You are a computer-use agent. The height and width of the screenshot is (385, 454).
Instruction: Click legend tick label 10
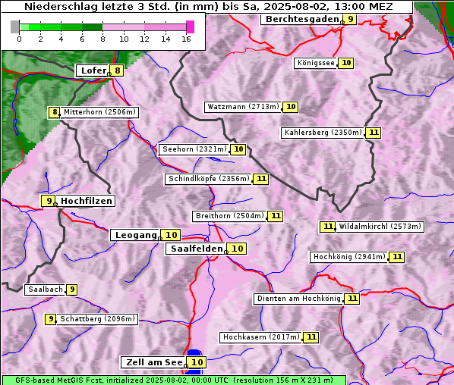[124, 39]
